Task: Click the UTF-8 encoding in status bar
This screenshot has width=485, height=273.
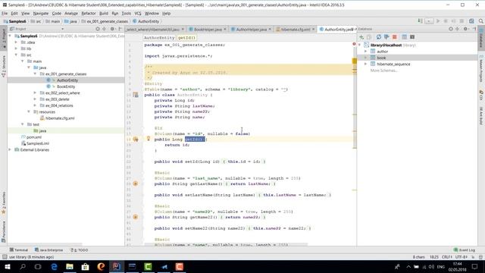Action: click(x=462, y=257)
